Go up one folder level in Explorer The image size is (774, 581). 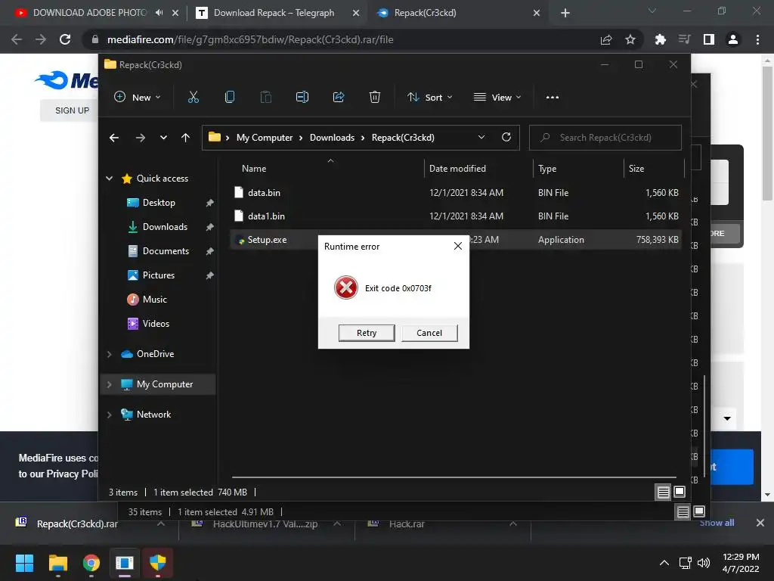point(186,138)
